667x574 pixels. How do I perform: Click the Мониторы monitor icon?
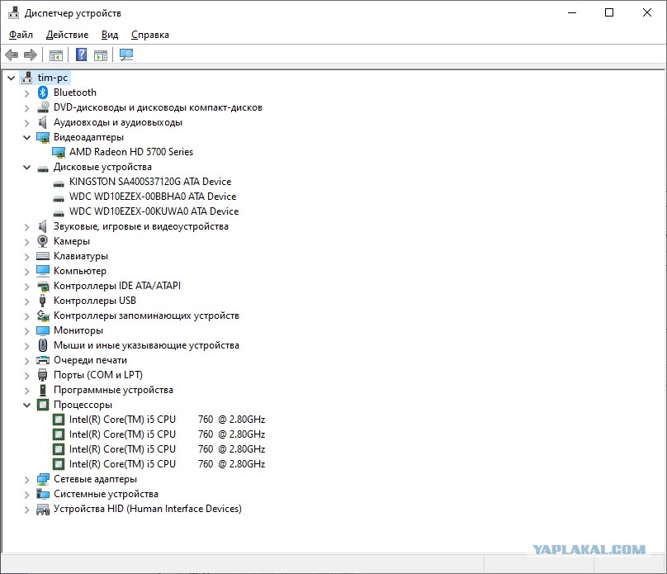pos(43,330)
